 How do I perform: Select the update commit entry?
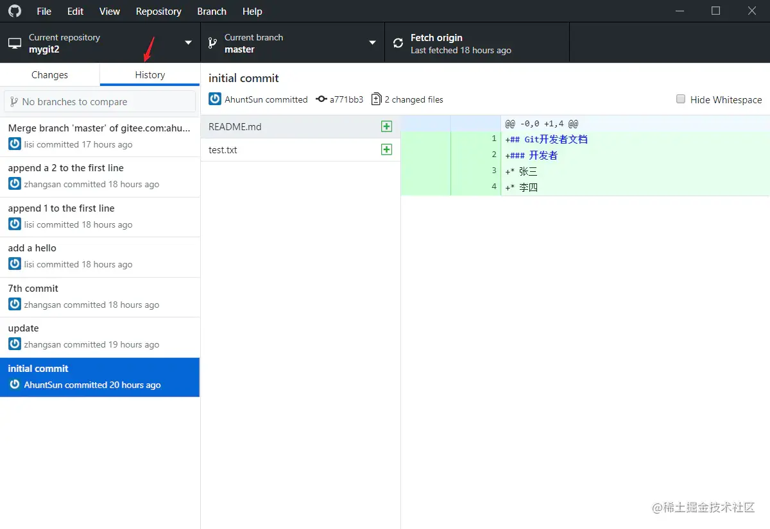pyautogui.click(x=100, y=337)
